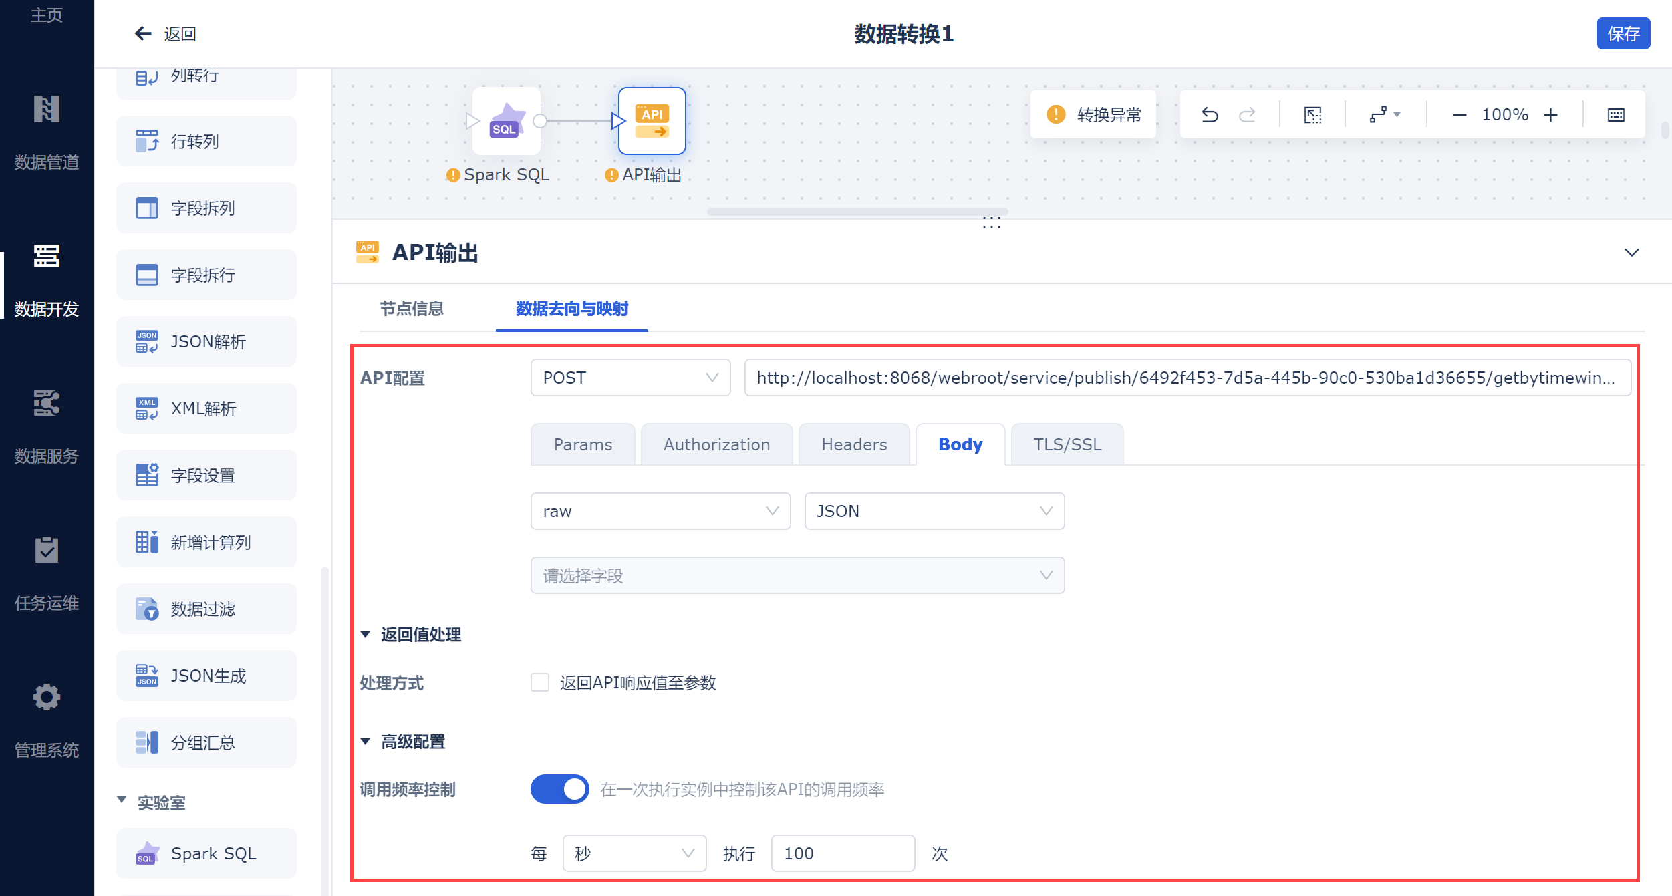
Task: Click the zoom out minus icon
Action: click(1459, 115)
